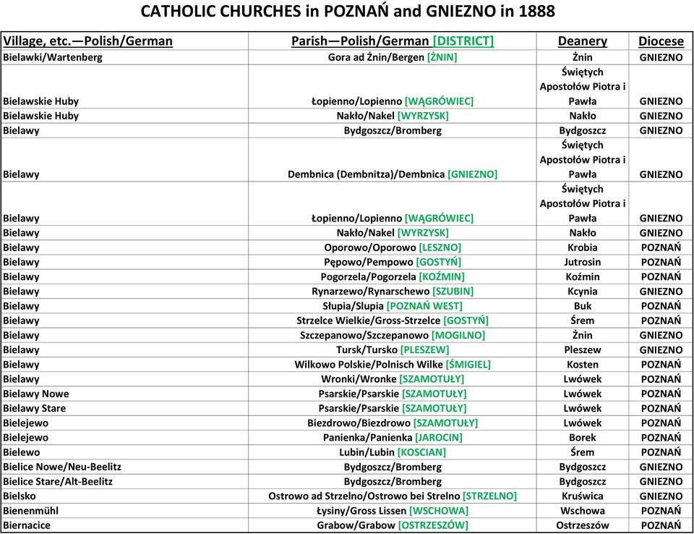694x534 pixels.
Task: Select the 'Oporowo/Oporowo [LESZNO]' parish cell
Action: point(393,247)
